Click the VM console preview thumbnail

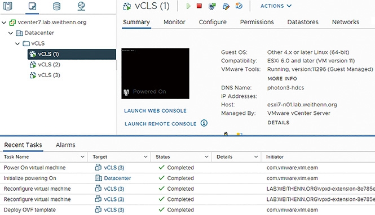pos(155,74)
